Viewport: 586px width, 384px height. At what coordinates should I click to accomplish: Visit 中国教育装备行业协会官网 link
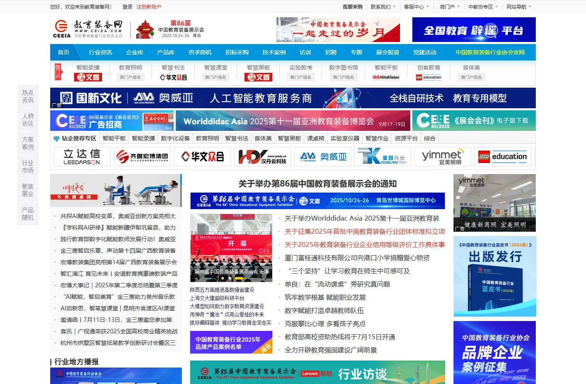[490, 52]
